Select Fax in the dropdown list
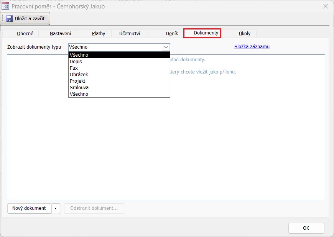The width and height of the screenshot is (334, 237). (x=74, y=68)
